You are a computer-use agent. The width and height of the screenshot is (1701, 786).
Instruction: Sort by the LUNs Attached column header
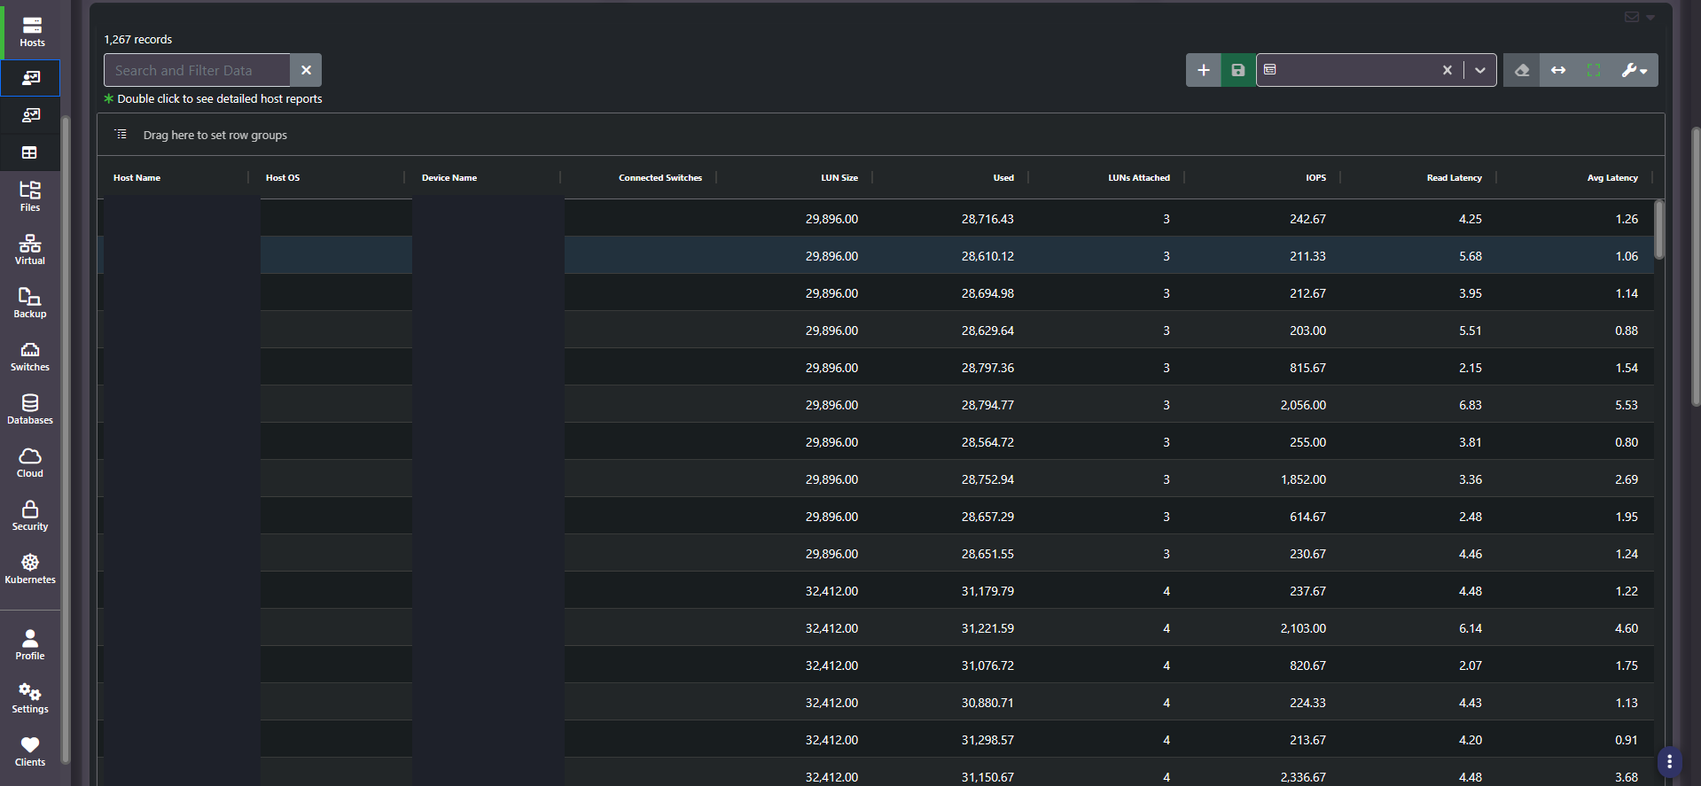click(1139, 178)
